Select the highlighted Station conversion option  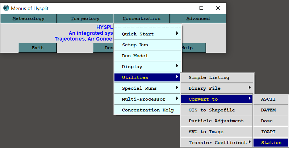point(271,143)
